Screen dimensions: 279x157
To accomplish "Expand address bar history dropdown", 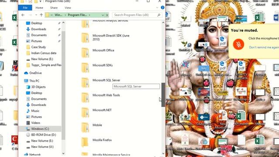I will (103, 15).
